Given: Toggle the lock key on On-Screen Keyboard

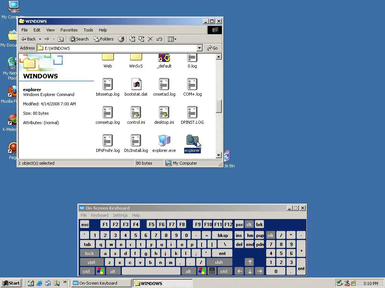Looking at the screenshot, I should pyautogui.click(x=89, y=253).
